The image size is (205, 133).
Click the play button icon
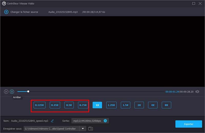tap(6, 92)
